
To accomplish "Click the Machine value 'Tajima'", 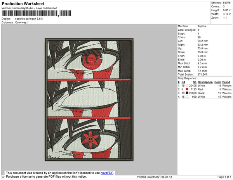I will coord(202,26).
